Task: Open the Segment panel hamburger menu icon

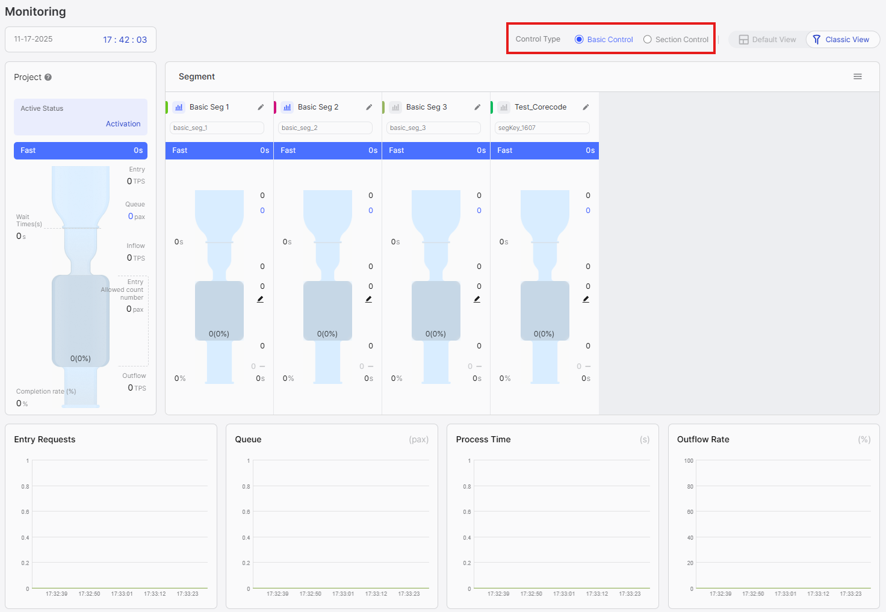Action: 857,76
